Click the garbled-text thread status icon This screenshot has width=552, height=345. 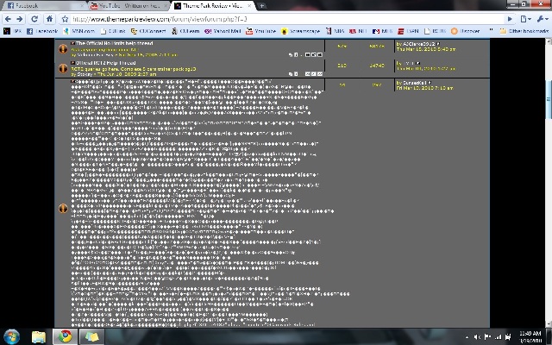pyautogui.click(x=63, y=209)
